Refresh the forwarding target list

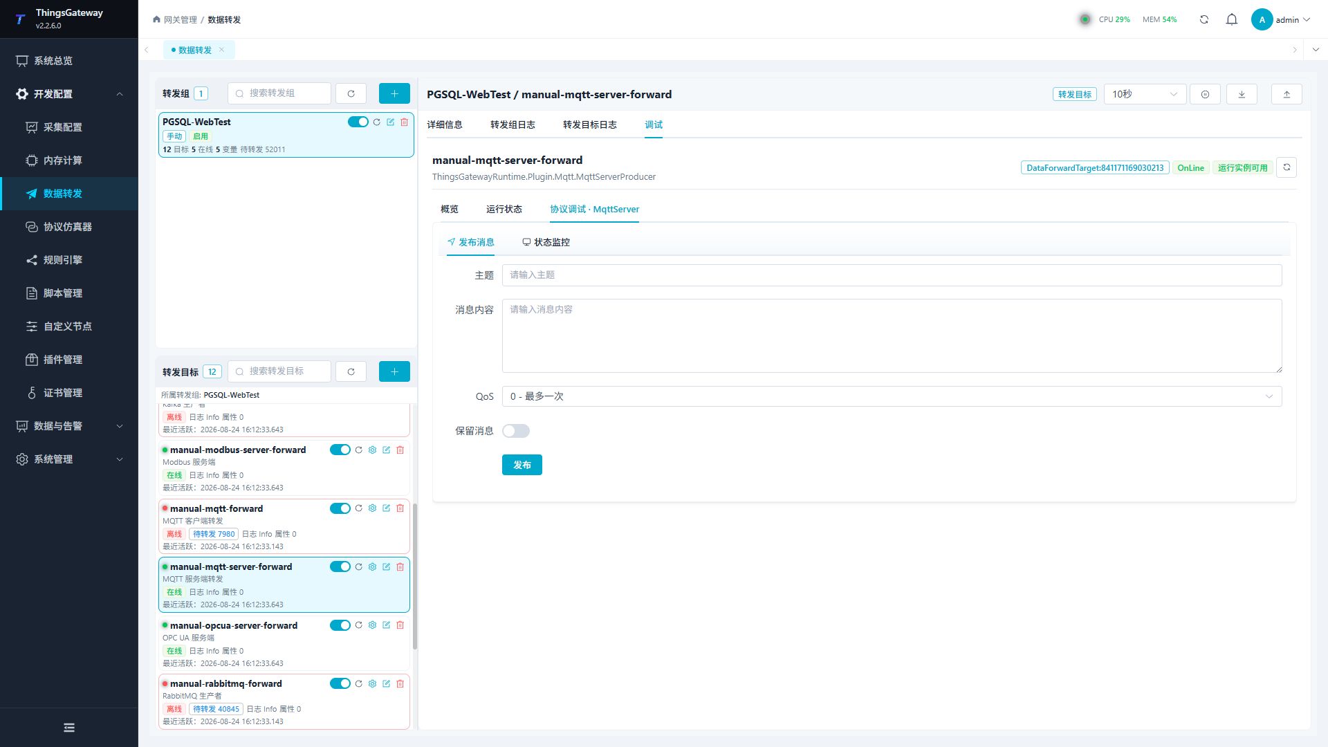(351, 371)
